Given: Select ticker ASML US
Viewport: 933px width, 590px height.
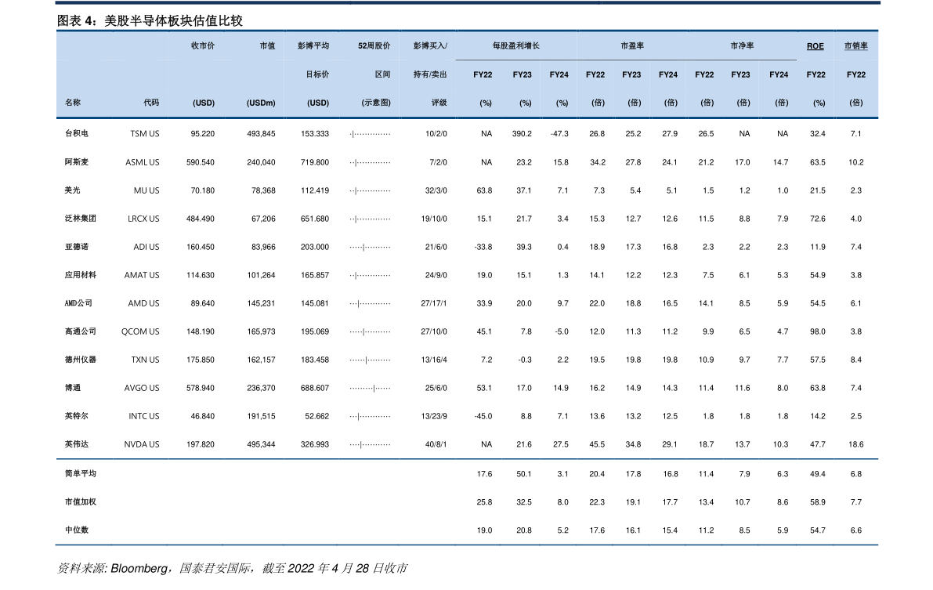Looking at the screenshot, I should (x=143, y=162).
